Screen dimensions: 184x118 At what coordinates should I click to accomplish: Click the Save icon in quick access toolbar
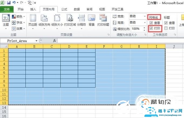[x=9, y=2]
